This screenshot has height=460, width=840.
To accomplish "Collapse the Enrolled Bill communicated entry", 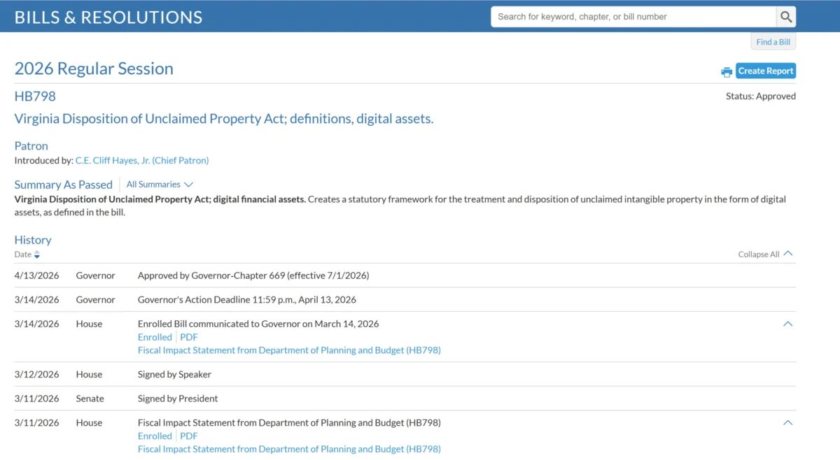I will [787, 324].
